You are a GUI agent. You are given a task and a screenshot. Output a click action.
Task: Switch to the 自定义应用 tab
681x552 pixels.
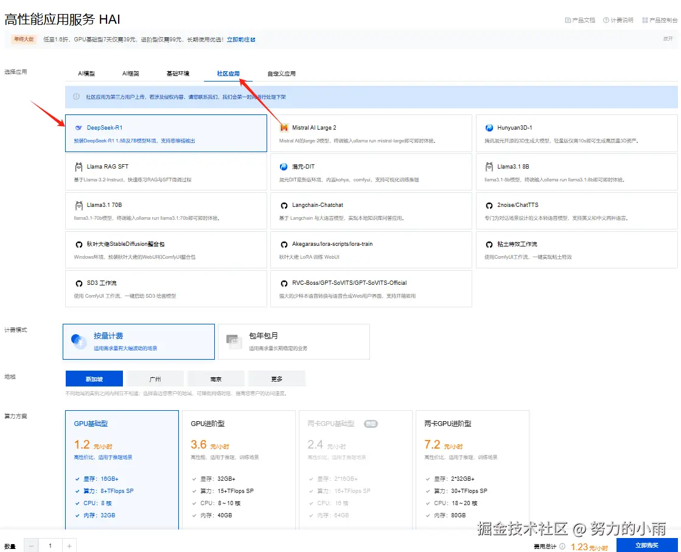(281, 74)
